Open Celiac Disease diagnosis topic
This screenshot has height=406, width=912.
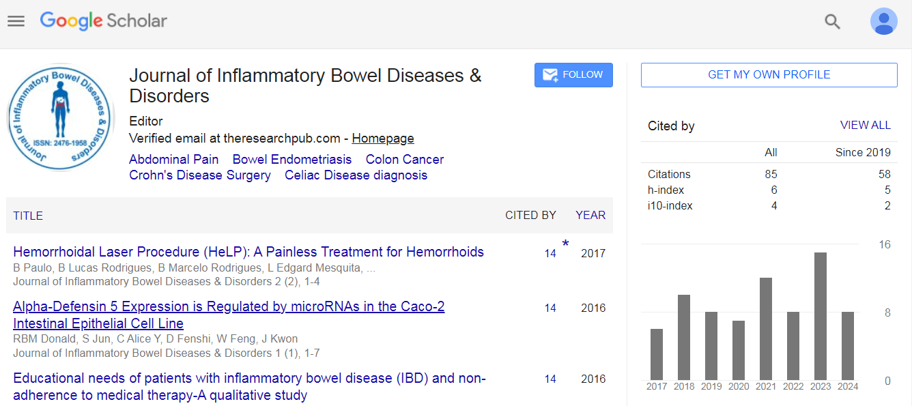356,175
